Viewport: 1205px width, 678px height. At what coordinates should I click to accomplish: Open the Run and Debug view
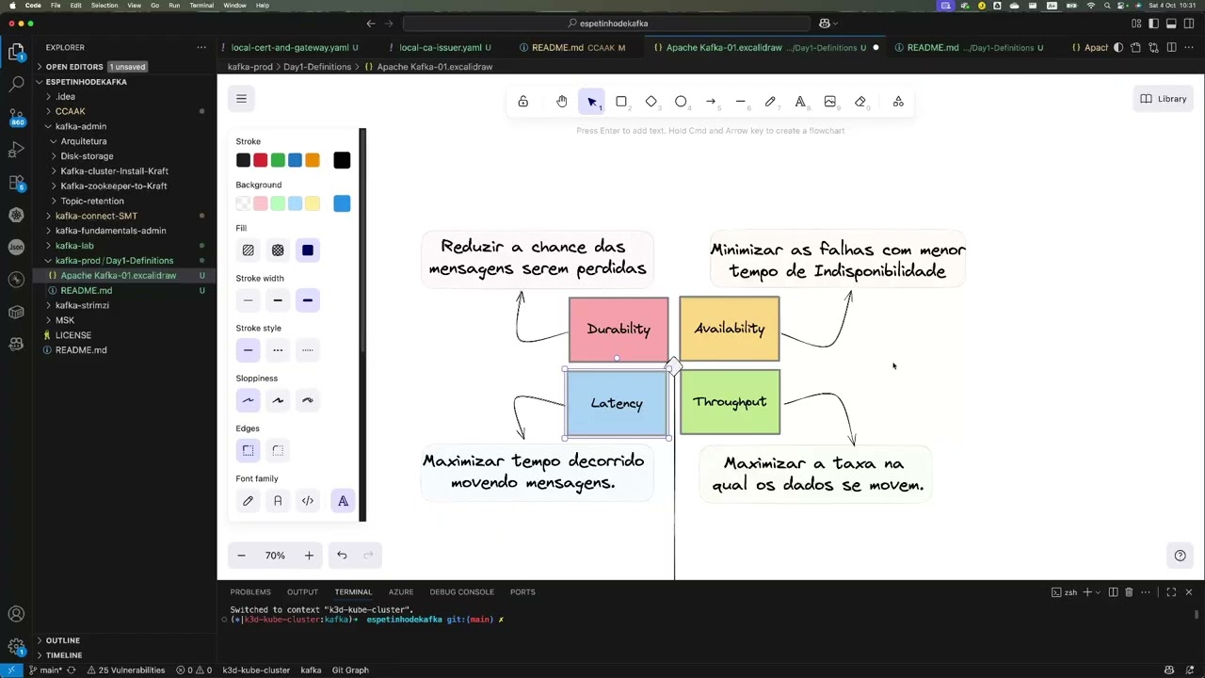coord(16,150)
